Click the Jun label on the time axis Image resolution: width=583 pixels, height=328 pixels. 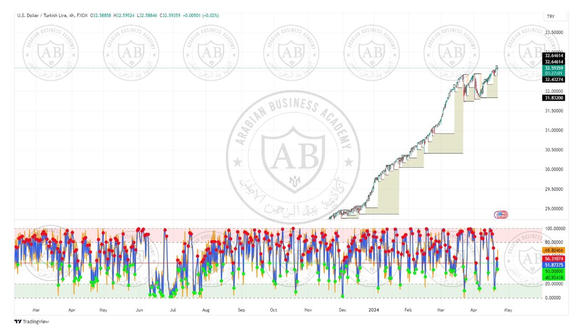point(139,310)
